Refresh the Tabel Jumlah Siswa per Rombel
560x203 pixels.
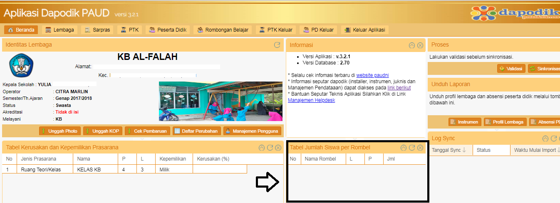[x=412, y=148]
